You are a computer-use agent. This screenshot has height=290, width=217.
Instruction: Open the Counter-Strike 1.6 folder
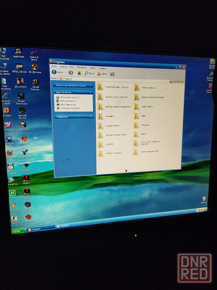(x=109, y=126)
